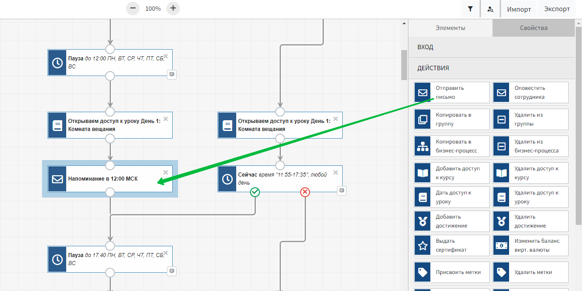This screenshot has width=582, height=291.
Task: Expand the 'ВХОД' section
Action: point(491,47)
